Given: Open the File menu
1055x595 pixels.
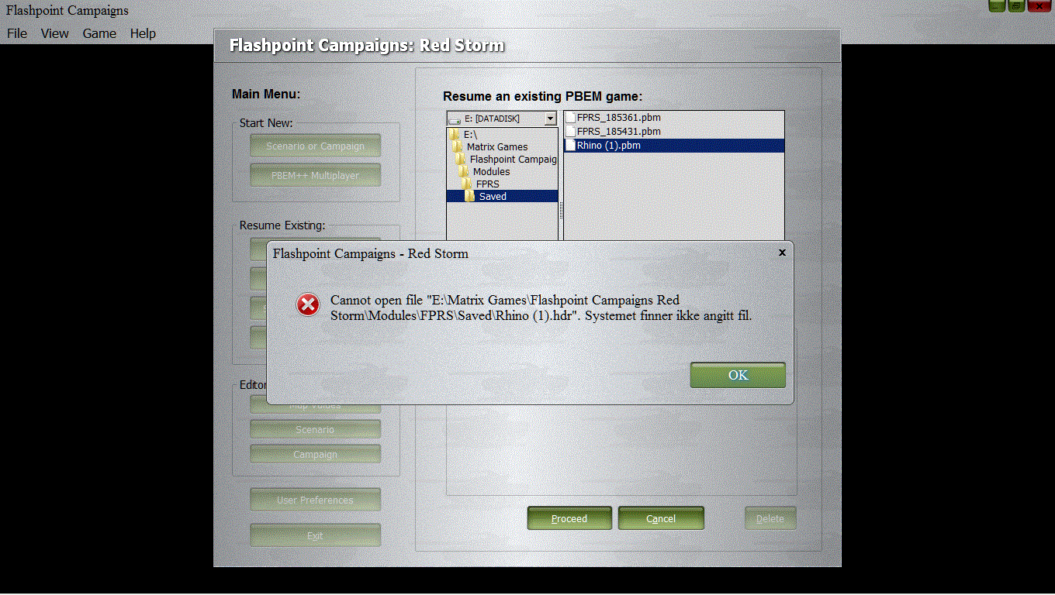Looking at the screenshot, I should click(17, 33).
